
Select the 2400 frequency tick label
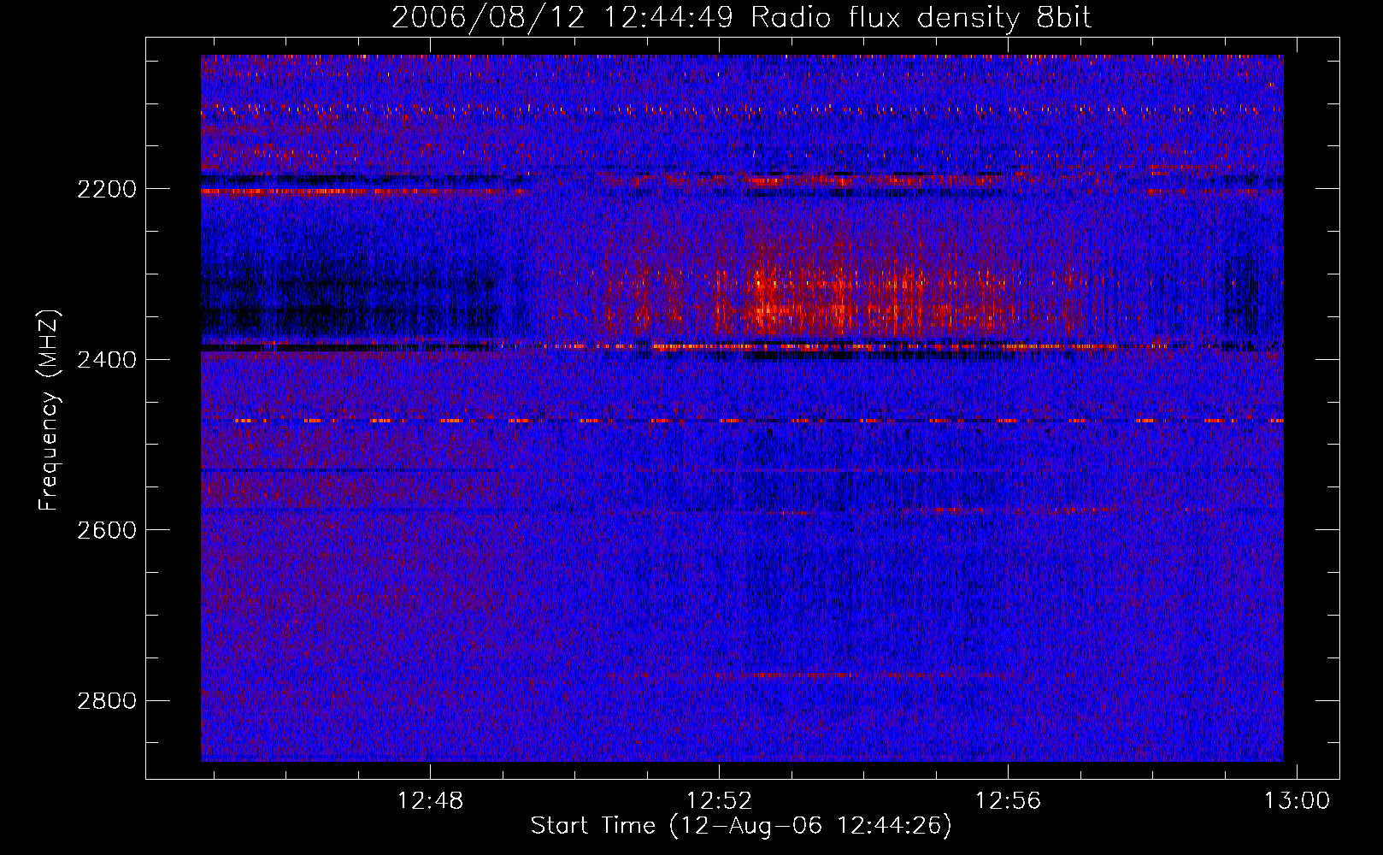click(x=107, y=360)
